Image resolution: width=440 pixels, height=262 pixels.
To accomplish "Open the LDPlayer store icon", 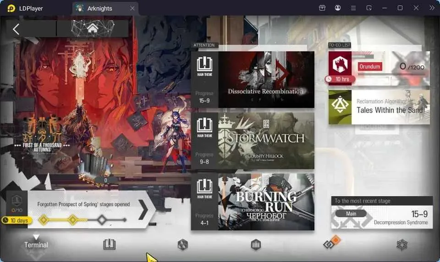I will pos(322,8).
